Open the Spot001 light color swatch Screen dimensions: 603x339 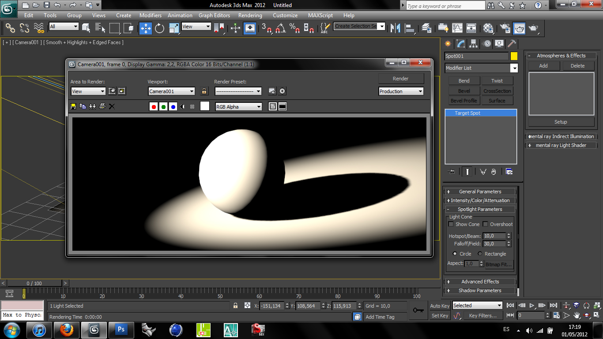[x=513, y=56]
